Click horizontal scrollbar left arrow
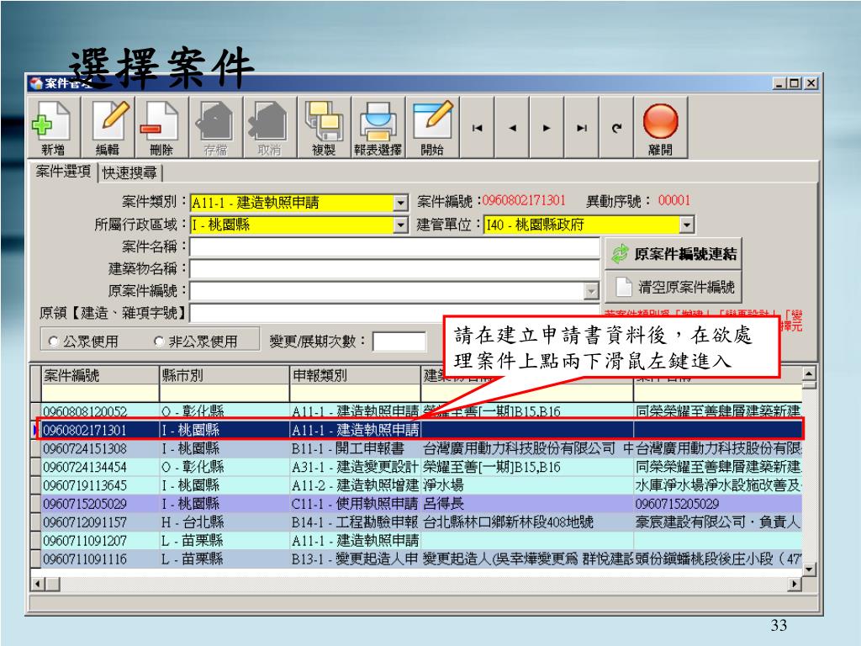861x646 pixels. pyautogui.click(x=37, y=584)
